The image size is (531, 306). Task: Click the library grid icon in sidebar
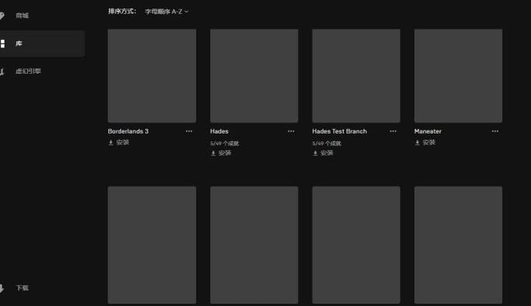point(2,43)
